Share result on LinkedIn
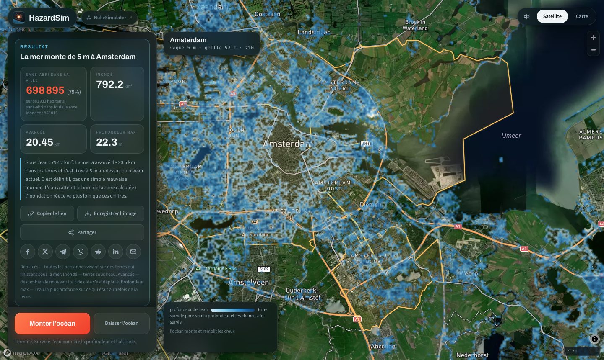604x360 pixels. (x=116, y=252)
